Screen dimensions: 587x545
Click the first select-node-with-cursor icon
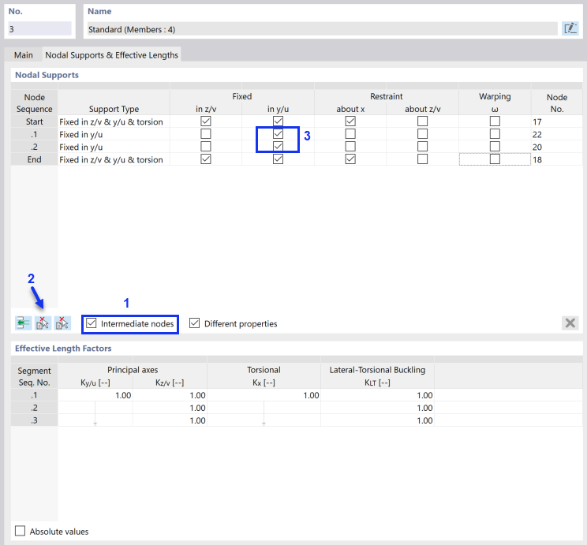[43, 323]
